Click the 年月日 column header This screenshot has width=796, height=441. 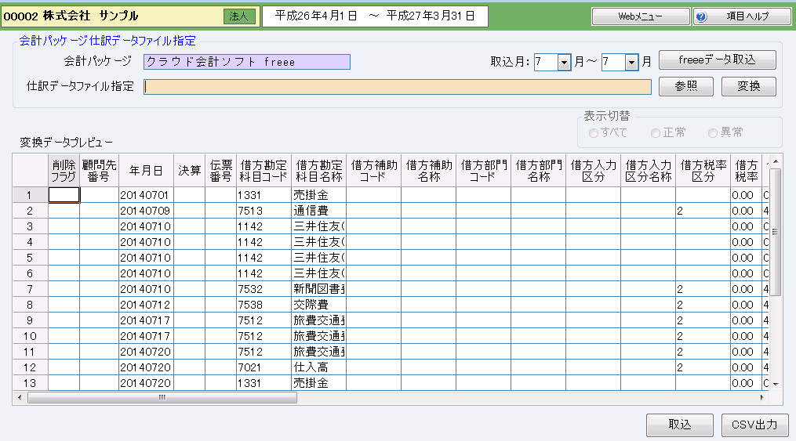pyautogui.click(x=146, y=171)
